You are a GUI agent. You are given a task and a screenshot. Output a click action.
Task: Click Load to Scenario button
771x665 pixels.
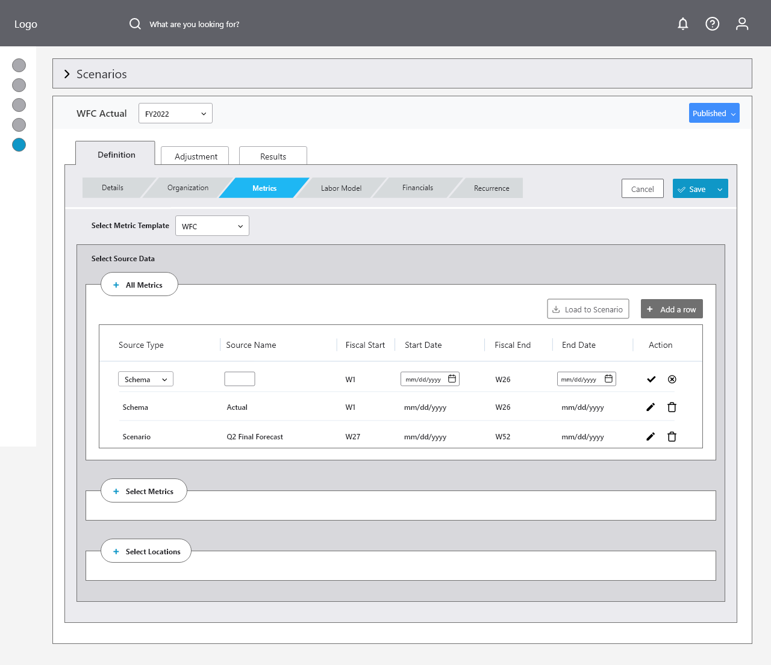coord(588,309)
